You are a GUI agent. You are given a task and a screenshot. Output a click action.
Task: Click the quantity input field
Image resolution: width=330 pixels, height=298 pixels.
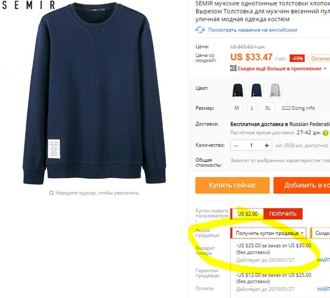point(251,145)
